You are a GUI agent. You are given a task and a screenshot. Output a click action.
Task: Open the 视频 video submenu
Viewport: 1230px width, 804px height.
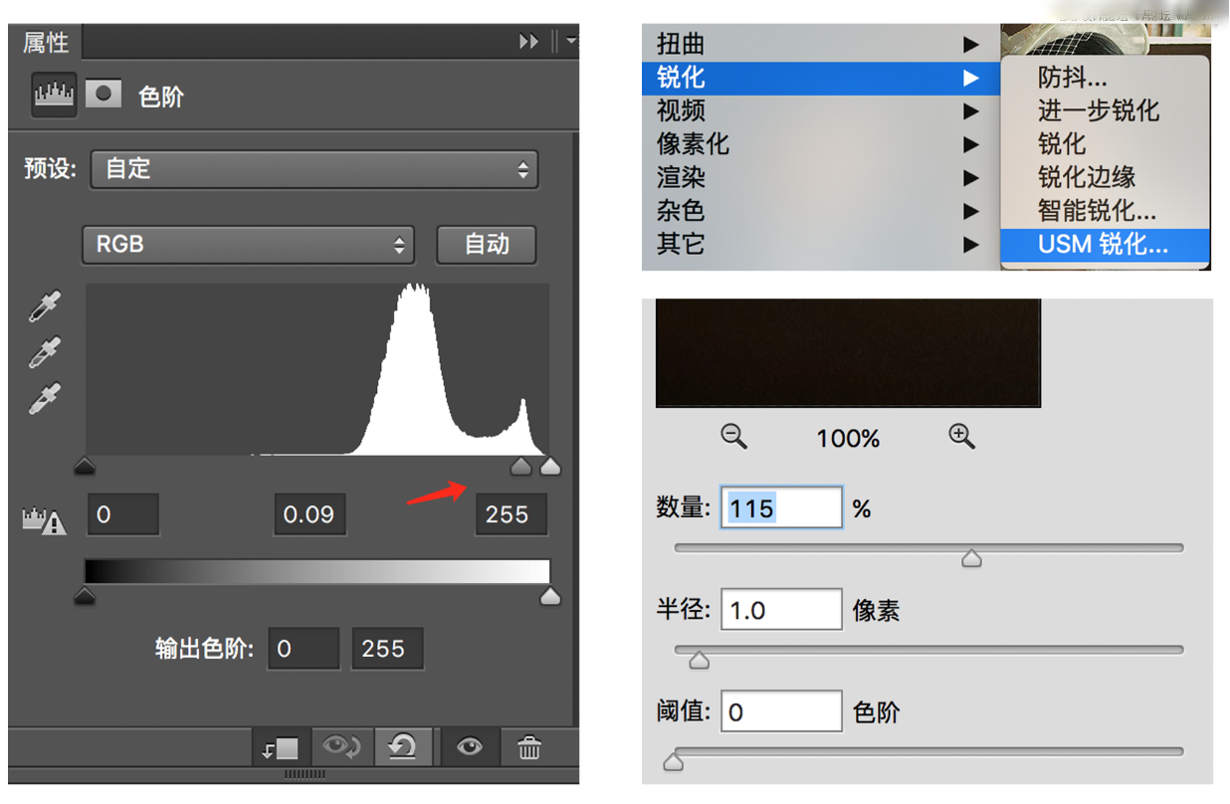click(x=821, y=110)
